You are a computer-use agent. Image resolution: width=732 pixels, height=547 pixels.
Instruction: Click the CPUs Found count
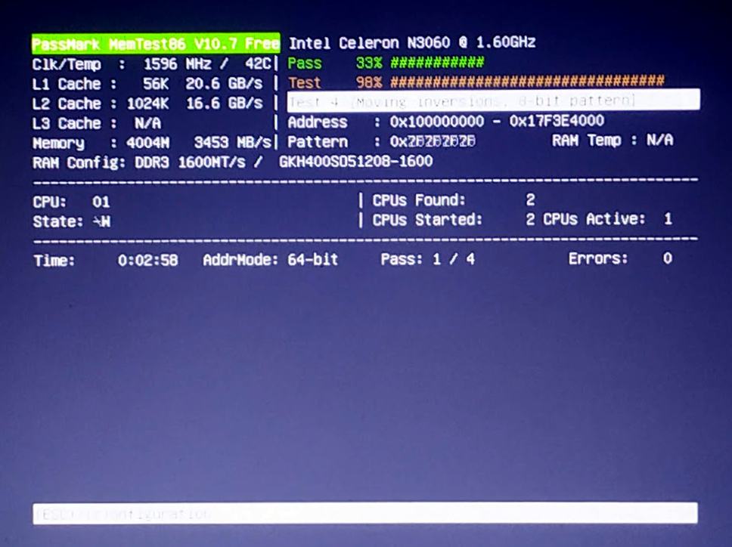(530, 200)
